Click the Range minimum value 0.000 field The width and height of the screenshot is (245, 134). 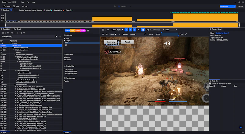[158, 34]
